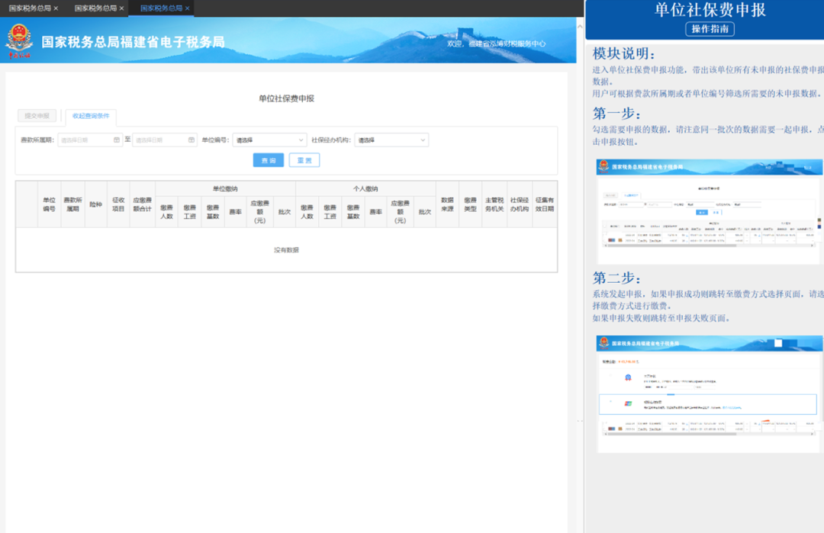Focus the 费款所属期 start date input
The image size is (824, 533).
(90, 140)
